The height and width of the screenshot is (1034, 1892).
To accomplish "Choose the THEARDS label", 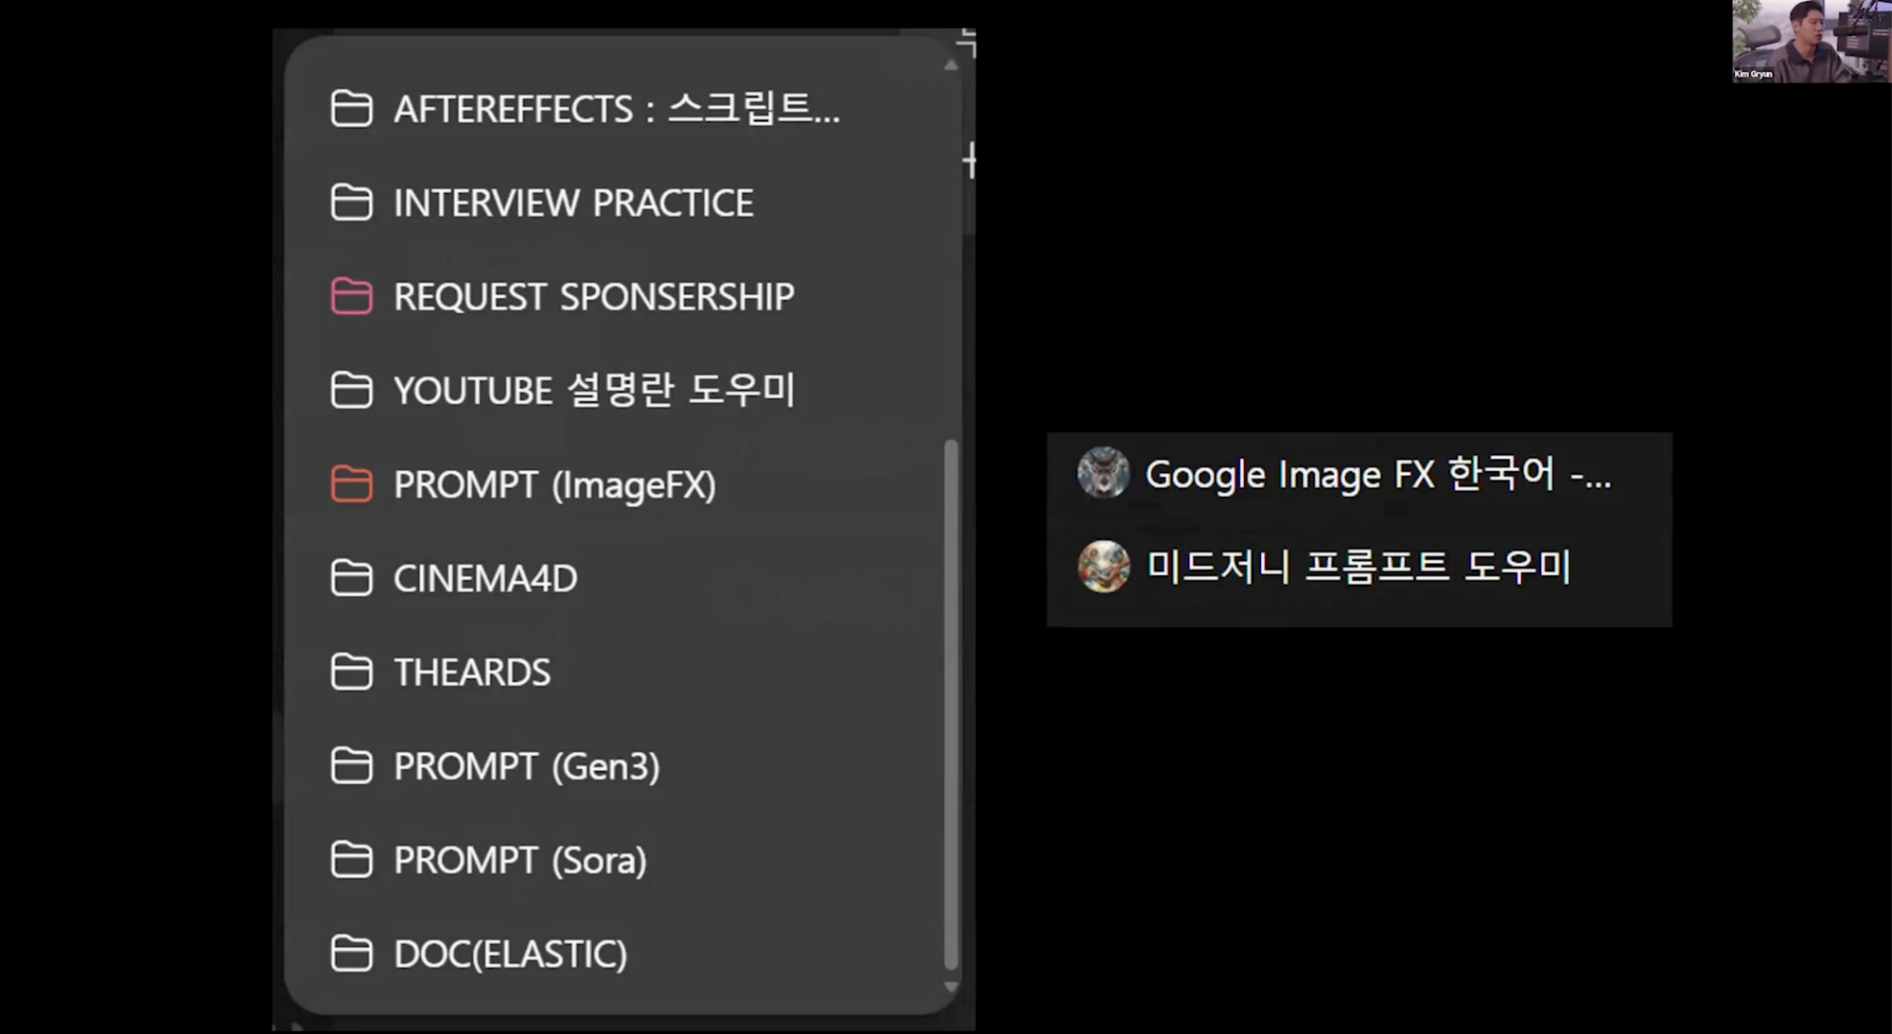I will [x=472, y=672].
